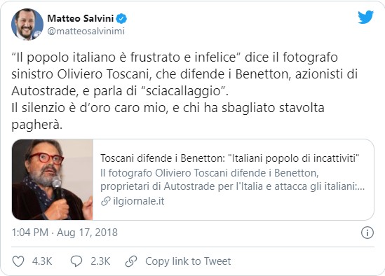Viewport: 385px width, 276px height.
Task: Open the article preview photo thumbnail
Action: [x=53, y=179]
